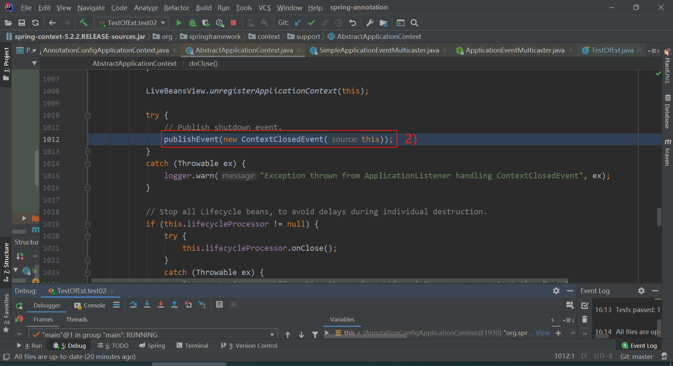This screenshot has width=673, height=366.
Task: Click the editor vertical scrollbar thumb
Action: coord(659,217)
